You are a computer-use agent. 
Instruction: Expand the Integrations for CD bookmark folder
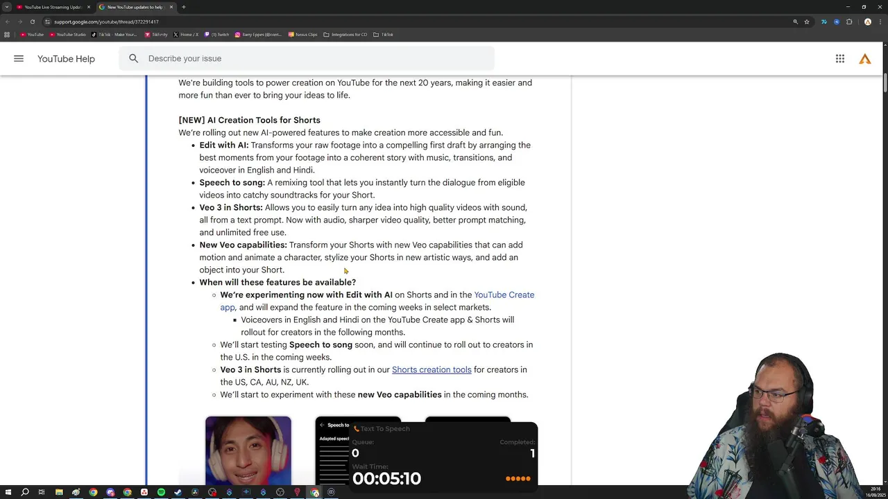pyautogui.click(x=345, y=35)
